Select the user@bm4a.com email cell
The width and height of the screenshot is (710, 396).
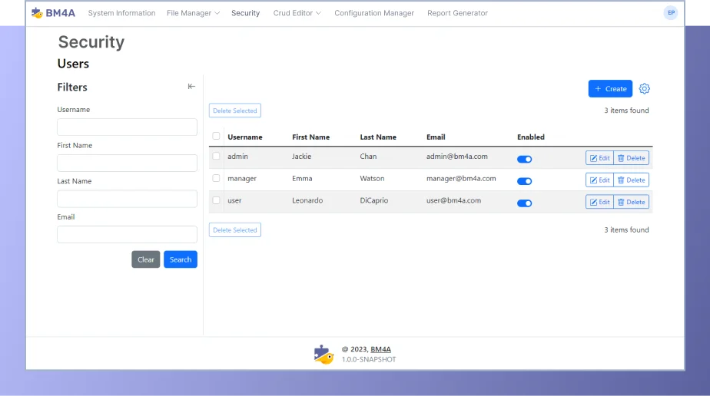click(453, 200)
